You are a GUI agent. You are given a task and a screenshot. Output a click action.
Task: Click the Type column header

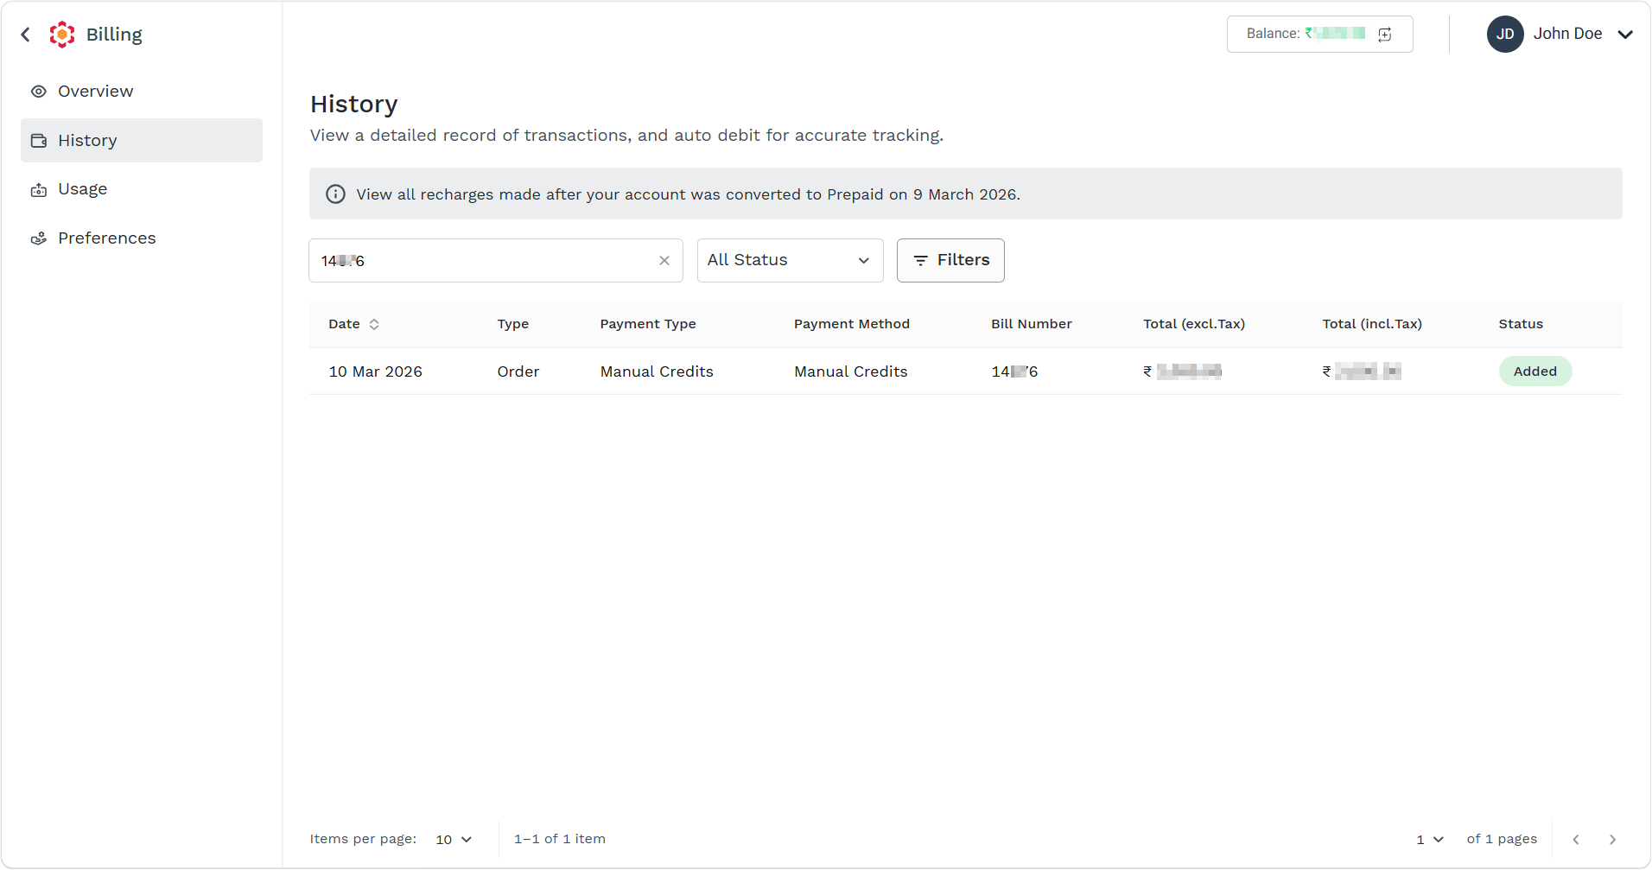click(513, 324)
